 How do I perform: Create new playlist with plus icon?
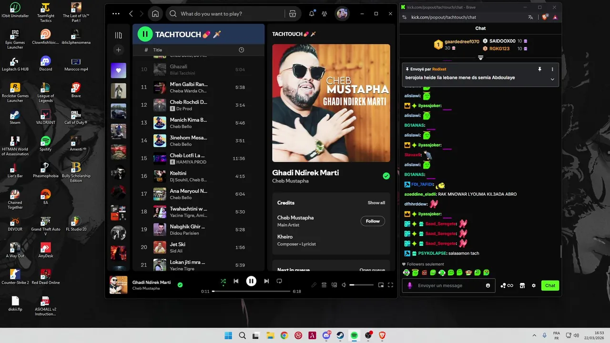tap(118, 50)
